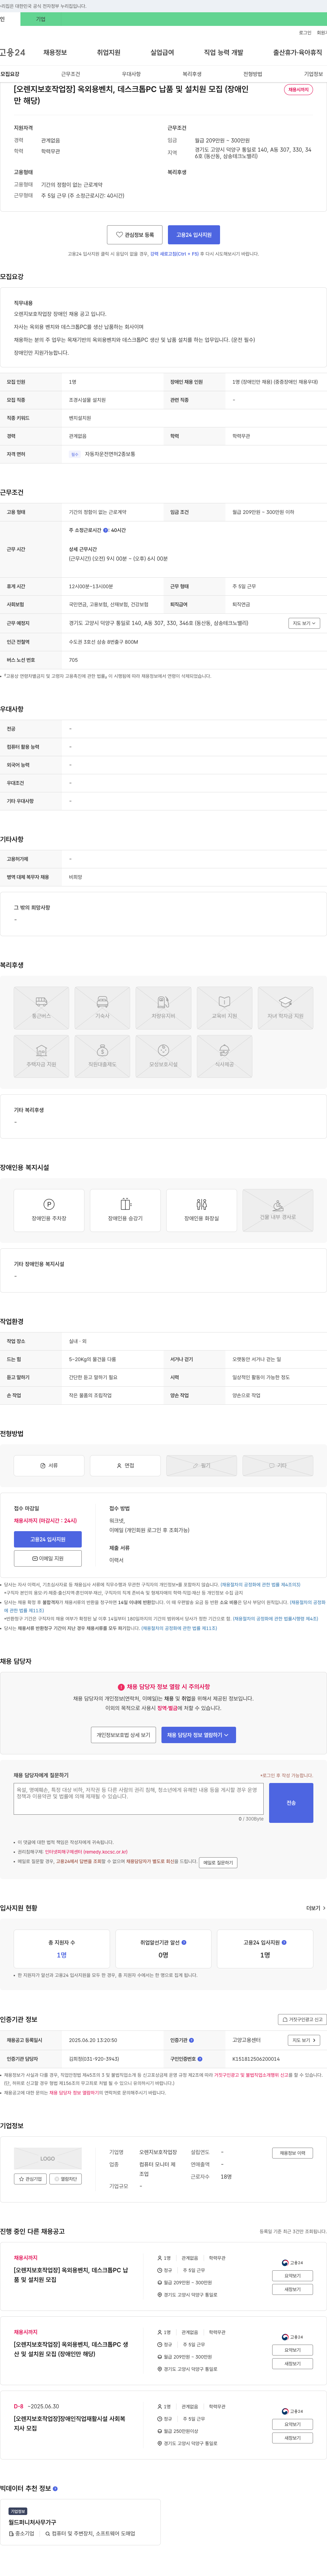Image resolution: width=327 pixels, height=2576 pixels.
Task: Open the 옥외용벤치 생산 및 설치원 listing
Action: (x=70, y=2349)
